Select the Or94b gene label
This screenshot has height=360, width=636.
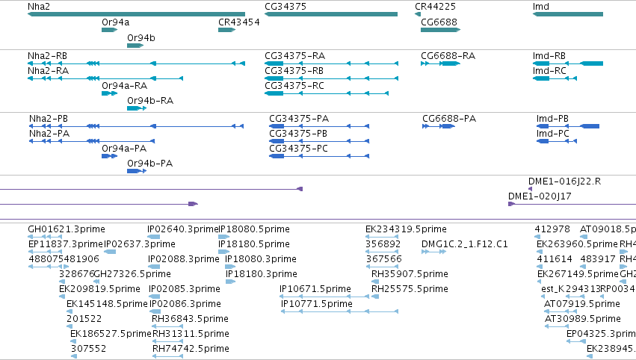point(141,37)
